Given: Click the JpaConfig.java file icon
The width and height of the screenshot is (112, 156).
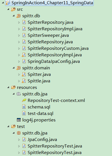Looking at the screenshot, I should [24, 140].
